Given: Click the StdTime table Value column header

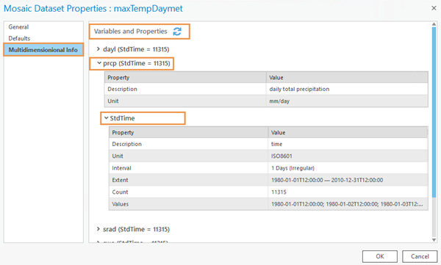Looking at the screenshot, I should click(348, 132).
